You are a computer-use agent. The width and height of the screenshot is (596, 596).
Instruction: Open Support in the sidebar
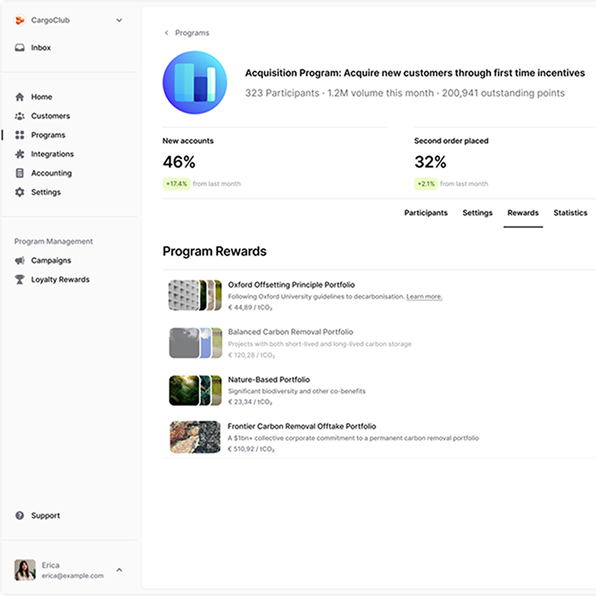coord(46,516)
